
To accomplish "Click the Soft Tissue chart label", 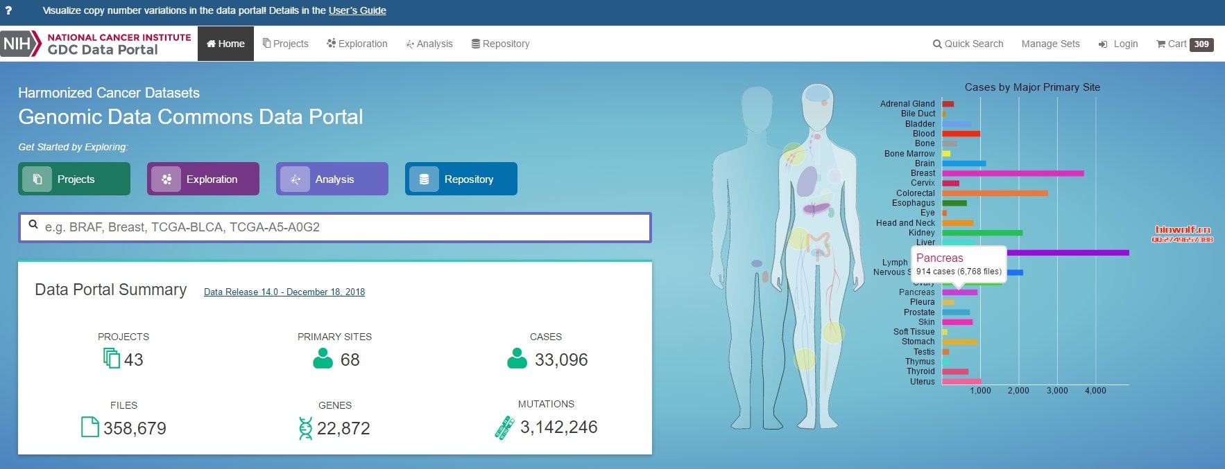I will 914,332.
